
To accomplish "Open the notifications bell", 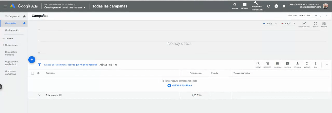I will (x=284, y=6).
